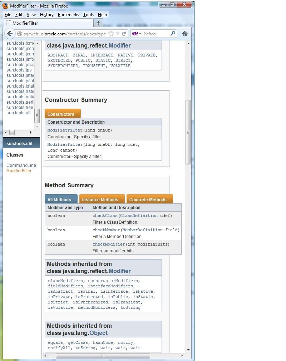Open the checkModifier method link
The image size is (286, 361).
click(109, 244)
